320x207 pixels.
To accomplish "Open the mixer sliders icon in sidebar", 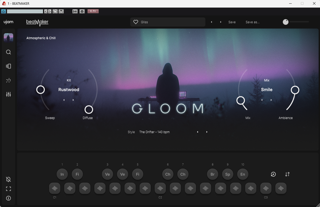I will tap(8, 94).
